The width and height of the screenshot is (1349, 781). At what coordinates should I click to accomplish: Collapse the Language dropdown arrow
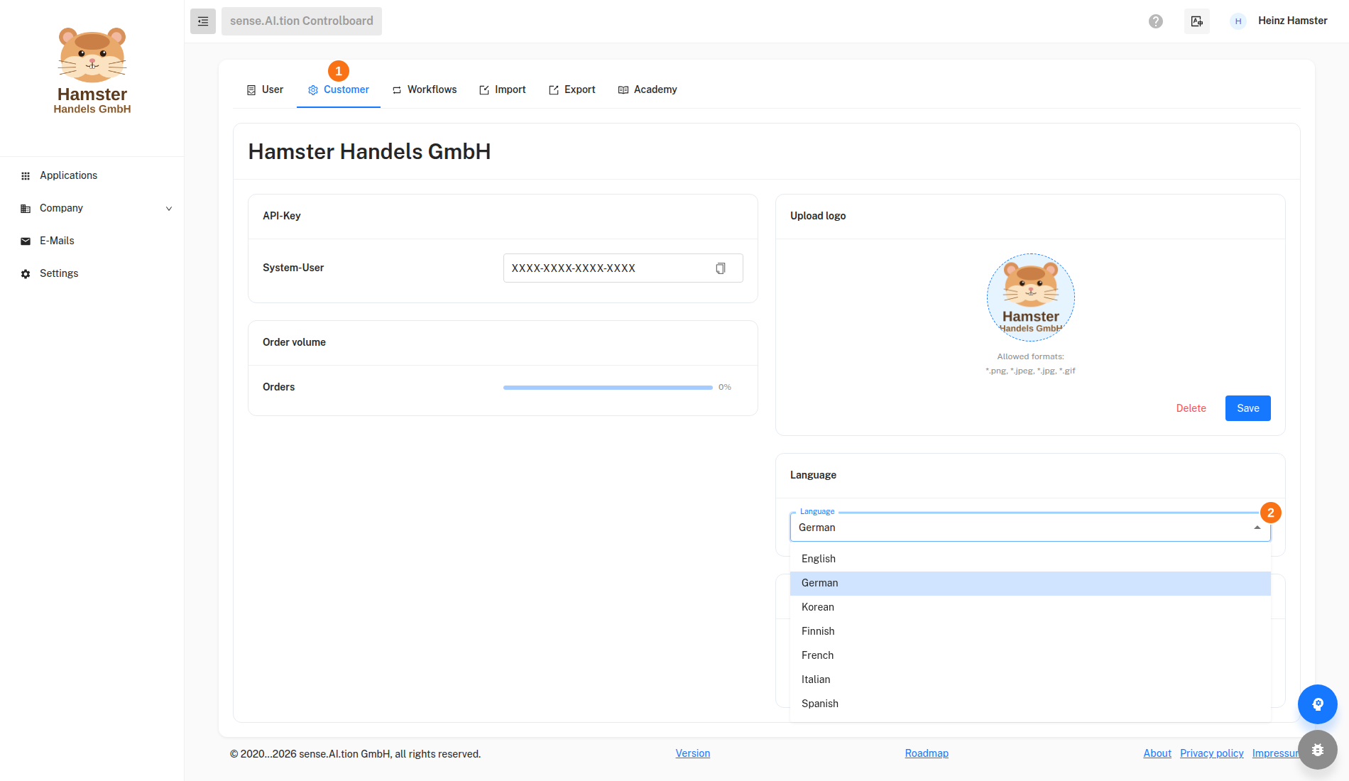point(1257,528)
